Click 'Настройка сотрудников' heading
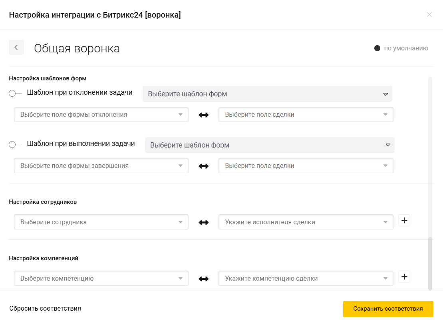443x327 pixels. tap(43, 202)
